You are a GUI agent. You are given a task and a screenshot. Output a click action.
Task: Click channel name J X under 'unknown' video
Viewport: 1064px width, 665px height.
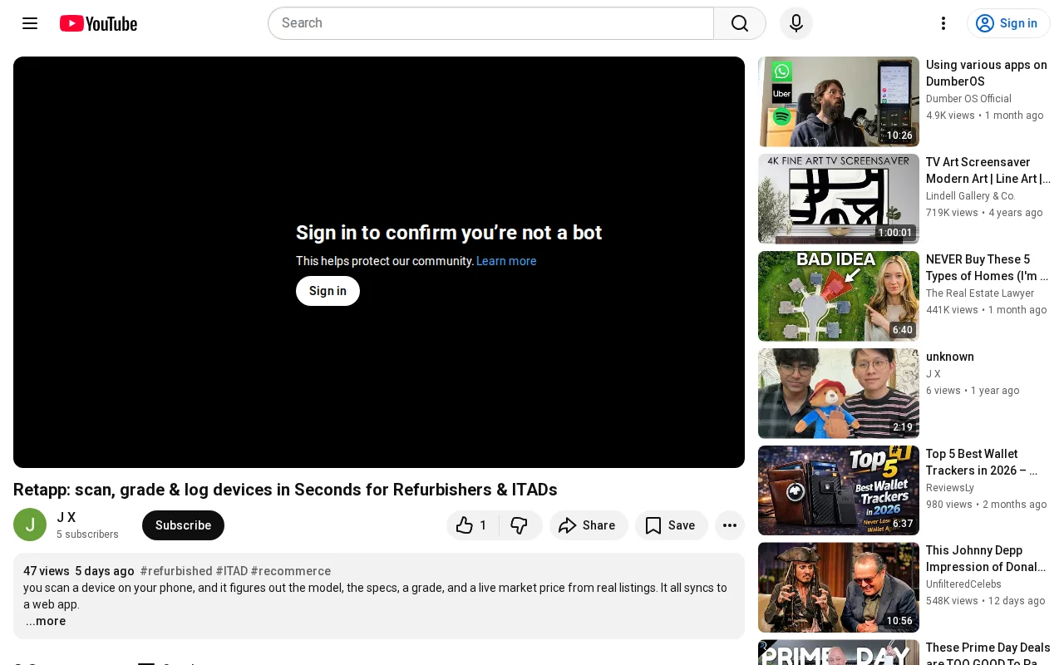[x=933, y=374]
